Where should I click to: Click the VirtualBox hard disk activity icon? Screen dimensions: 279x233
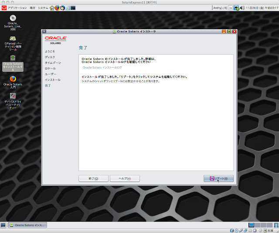click(232, 230)
